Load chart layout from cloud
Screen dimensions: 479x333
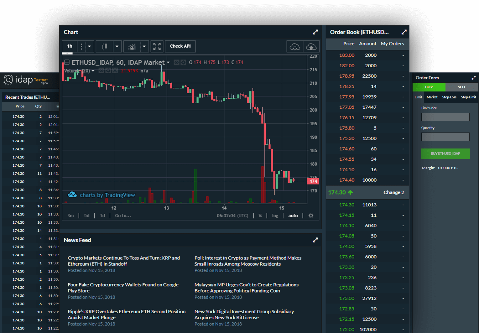pyautogui.click(x=295, y=46)
